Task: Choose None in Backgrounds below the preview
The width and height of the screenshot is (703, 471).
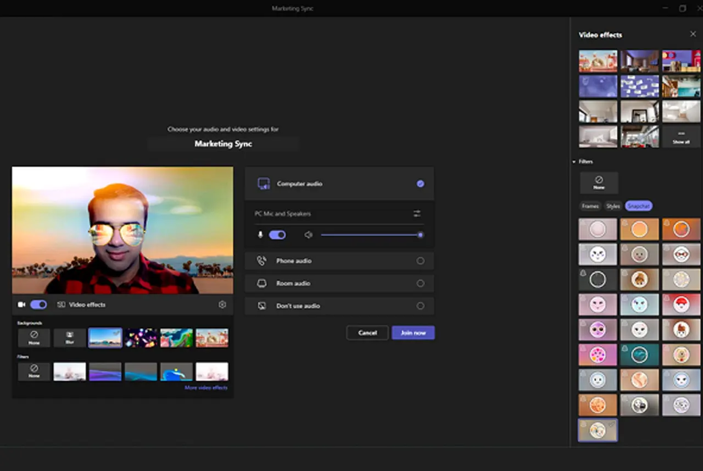Action: coord(34,337)
